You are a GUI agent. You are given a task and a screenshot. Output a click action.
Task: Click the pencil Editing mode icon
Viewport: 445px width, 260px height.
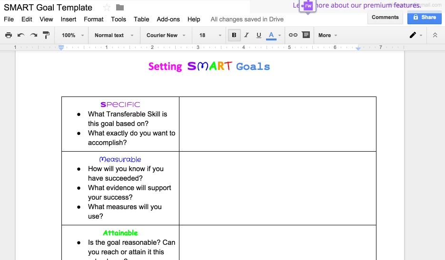tap(413, 35)
